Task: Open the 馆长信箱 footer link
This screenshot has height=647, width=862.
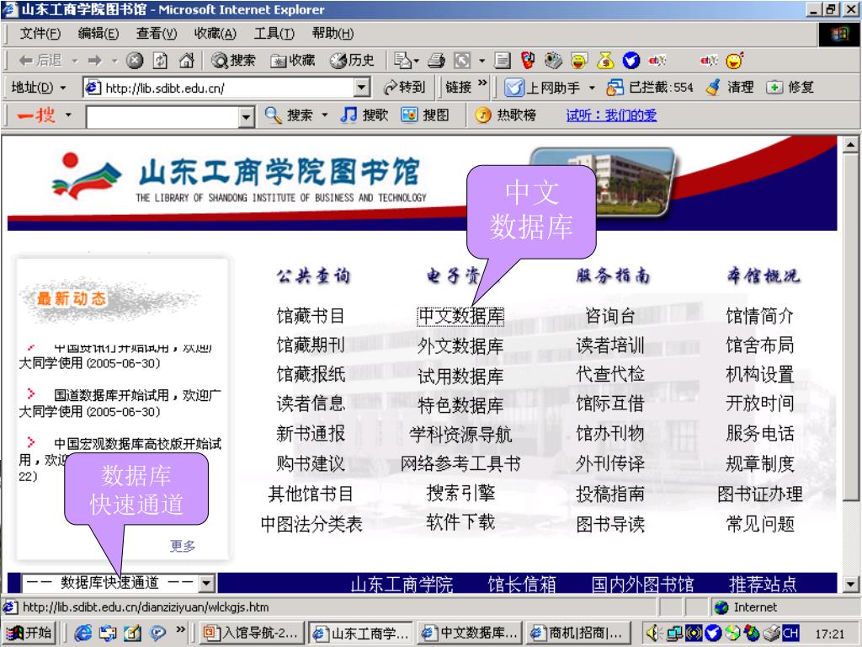Action: tap(522, 584)
